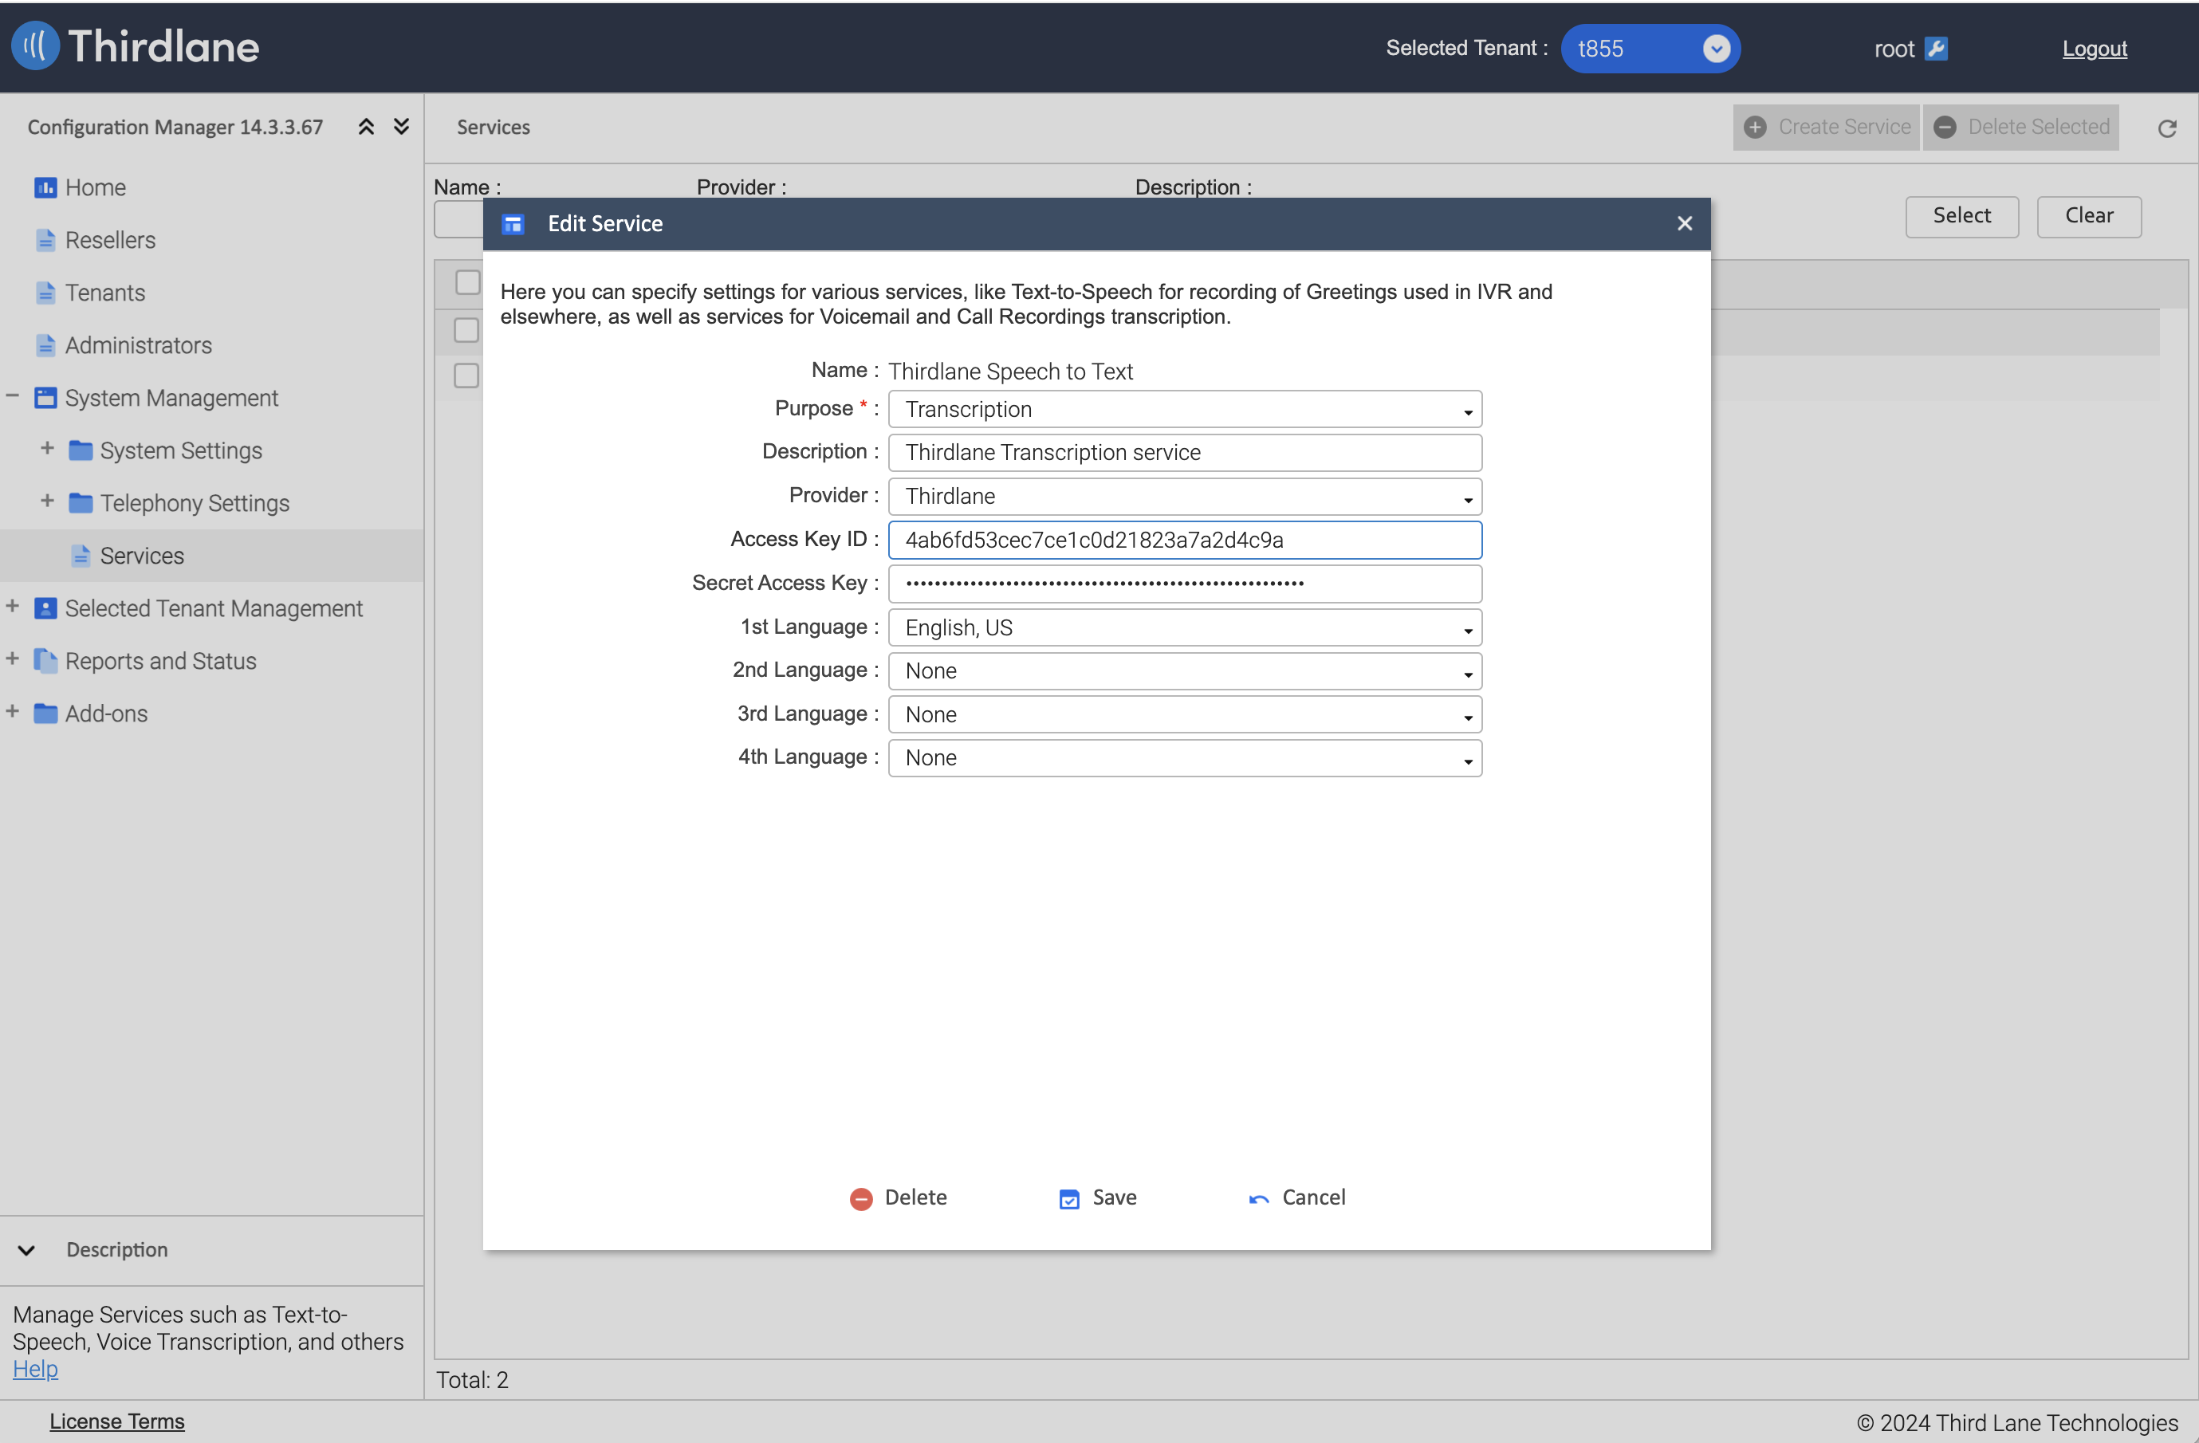Toggle the select-all header checkbox
The width and height of the screenshot is (2199, 1443).
click(x=467, y=283)
